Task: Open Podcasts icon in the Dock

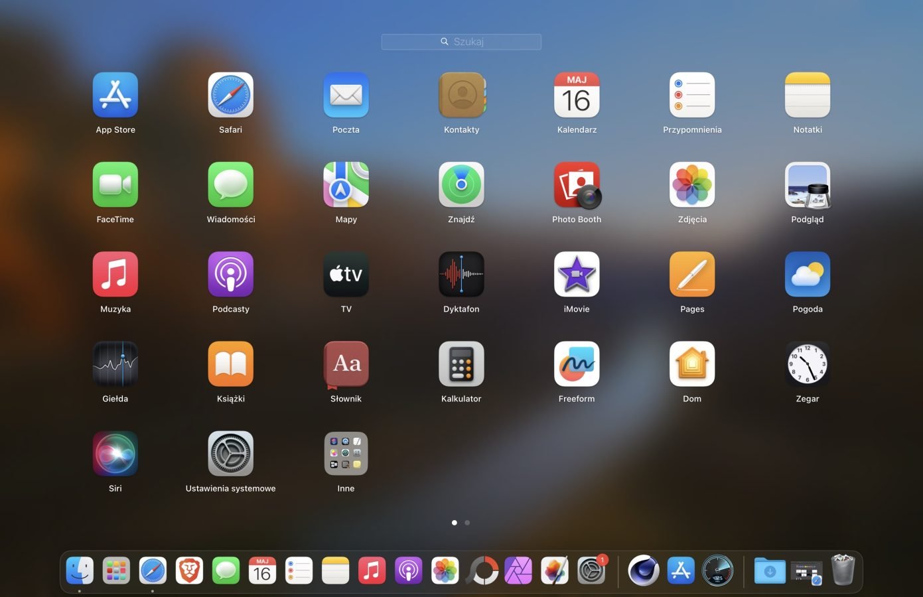Action: [x=408, y=570]
